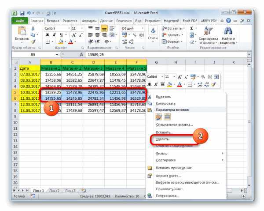Open Sort and Filter tool
This screenshot has height=211, width=264.
pos(208,35)
